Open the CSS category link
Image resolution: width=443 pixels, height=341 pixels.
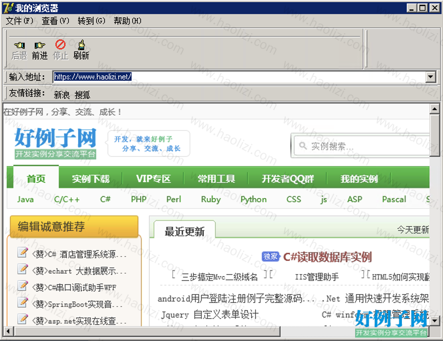294,200
